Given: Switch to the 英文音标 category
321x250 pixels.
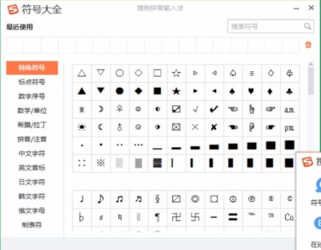Looking at the screenshot, I should click(x=32, y=168).
